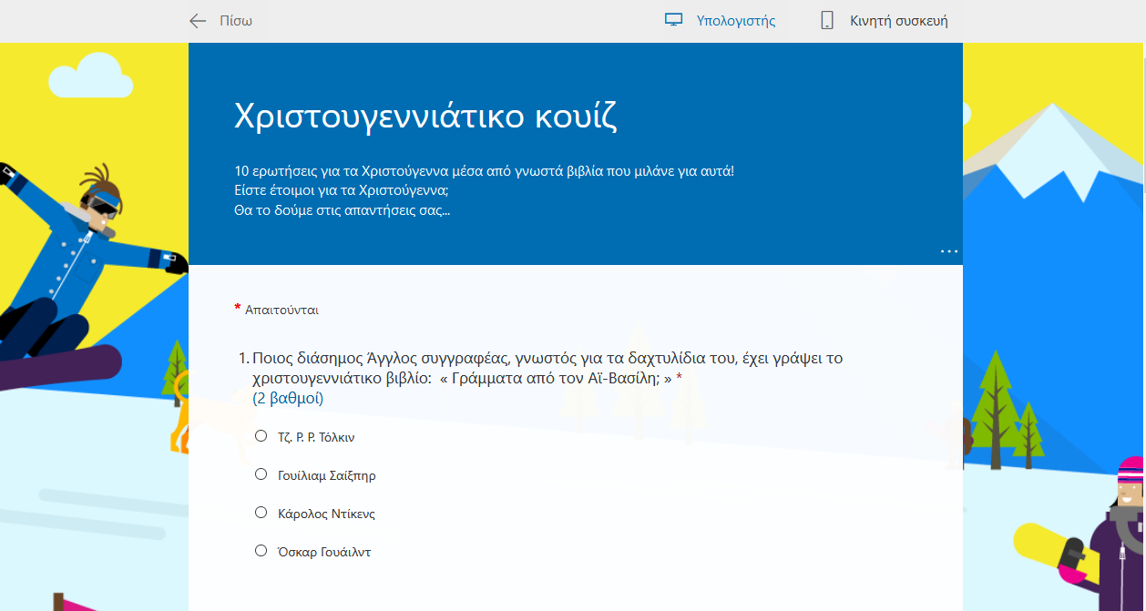Choose the Γουίλιαμ Σαίξπηρ radio option

(x=261, y=474)
